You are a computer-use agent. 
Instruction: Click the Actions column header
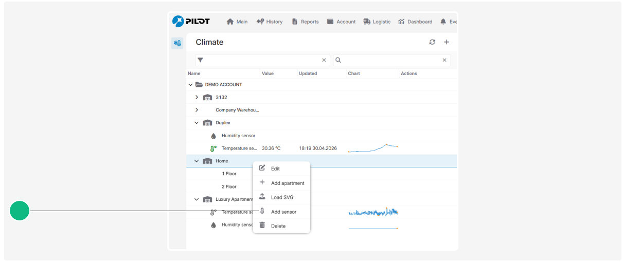pos(409,73)
